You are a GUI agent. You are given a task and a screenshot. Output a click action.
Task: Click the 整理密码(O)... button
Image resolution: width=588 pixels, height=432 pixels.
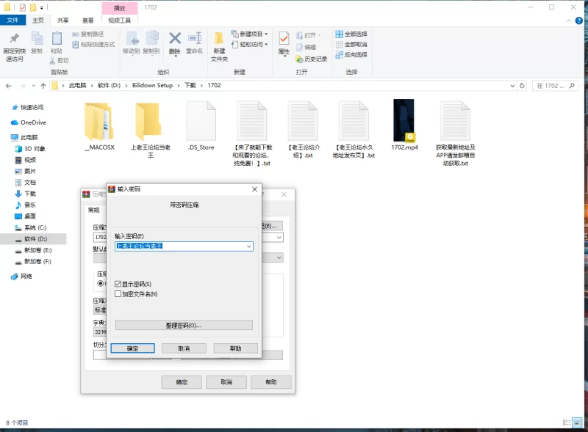(184, 325)
